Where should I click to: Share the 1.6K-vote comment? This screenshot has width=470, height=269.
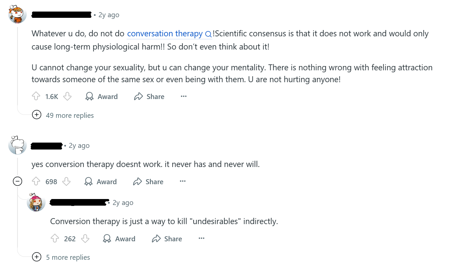149,96
